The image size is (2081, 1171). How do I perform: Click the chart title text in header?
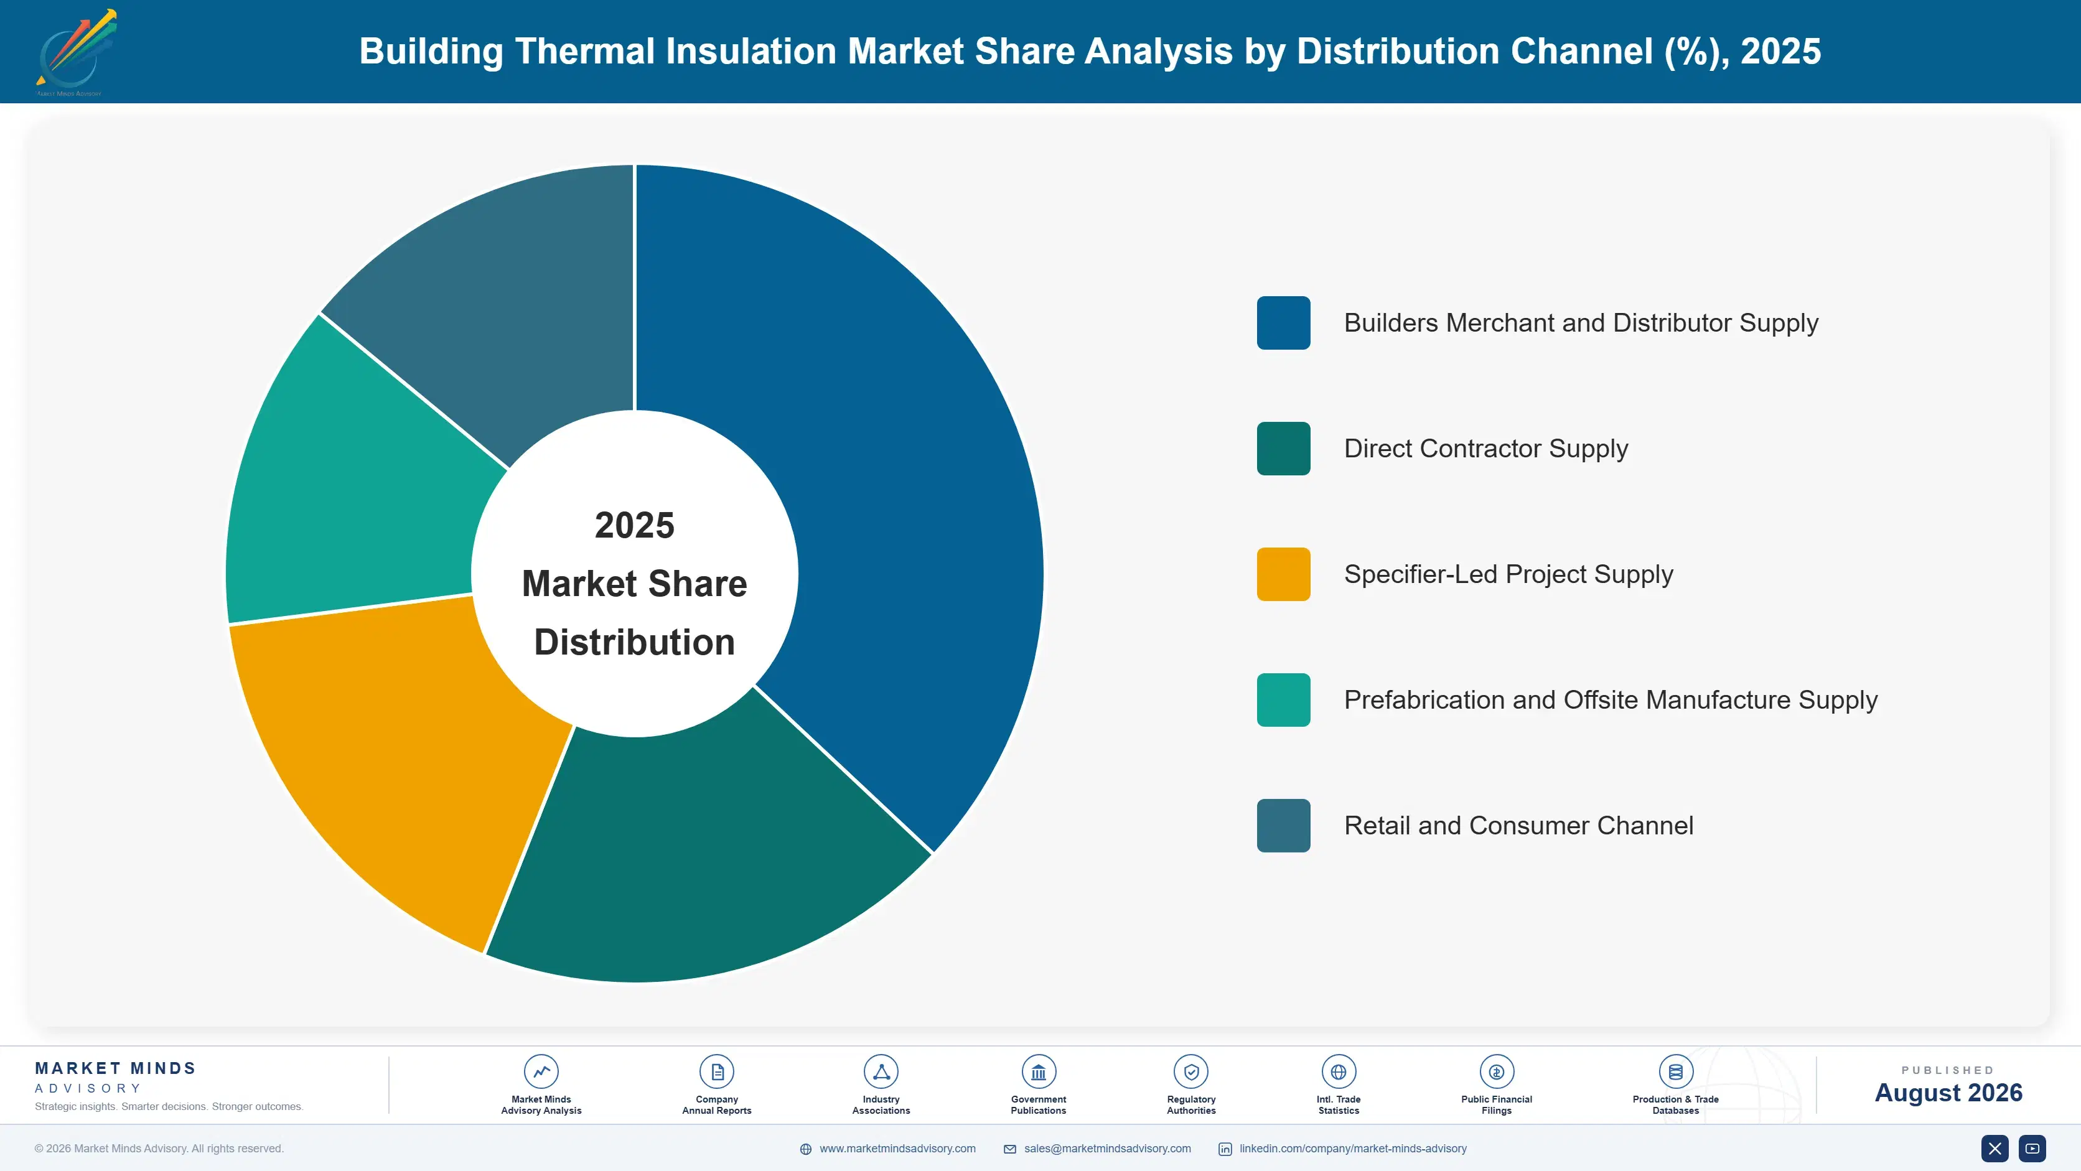[x=1090, y=52]
